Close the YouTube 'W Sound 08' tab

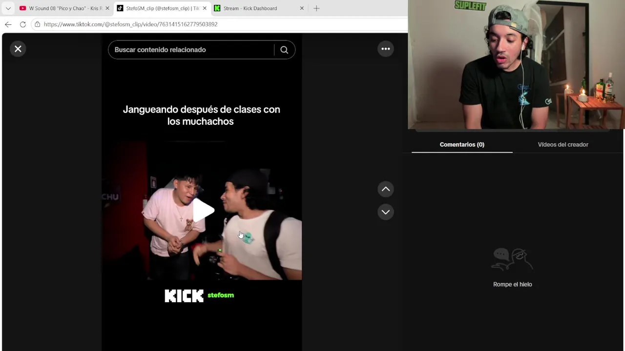(107, 8)
